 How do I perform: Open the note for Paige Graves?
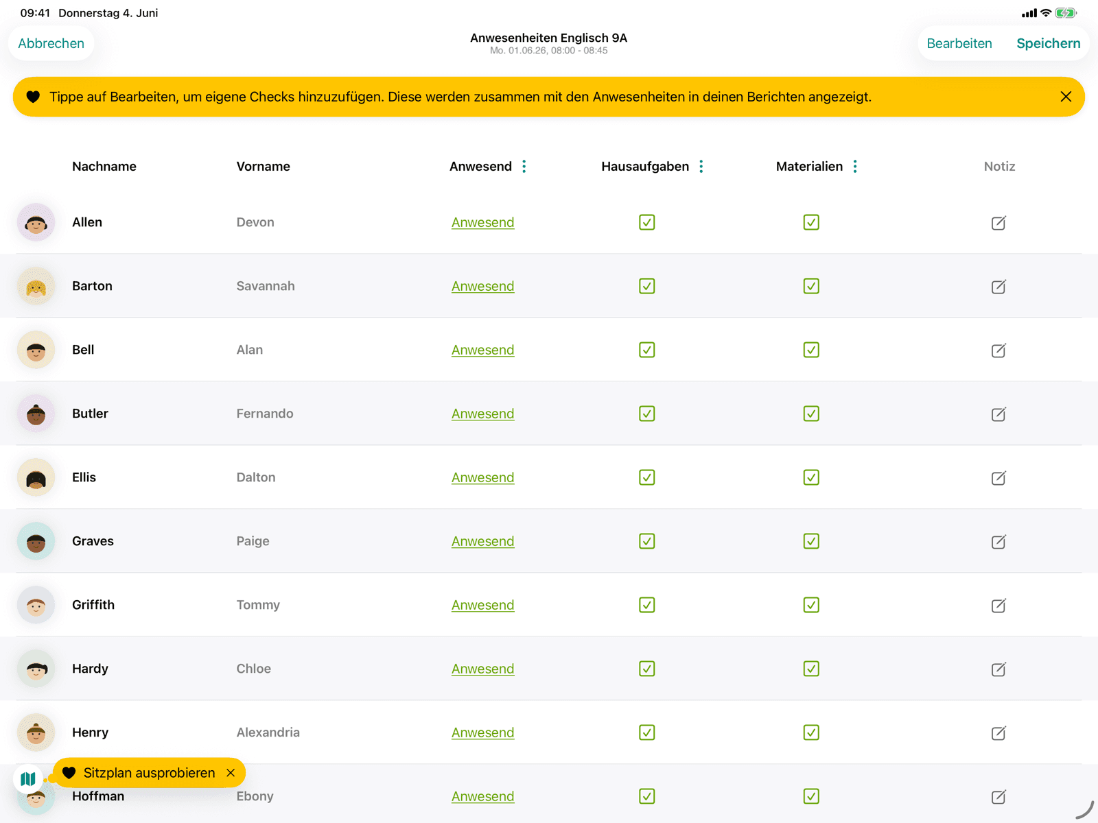pyautogui.click(x=998, y=541)
